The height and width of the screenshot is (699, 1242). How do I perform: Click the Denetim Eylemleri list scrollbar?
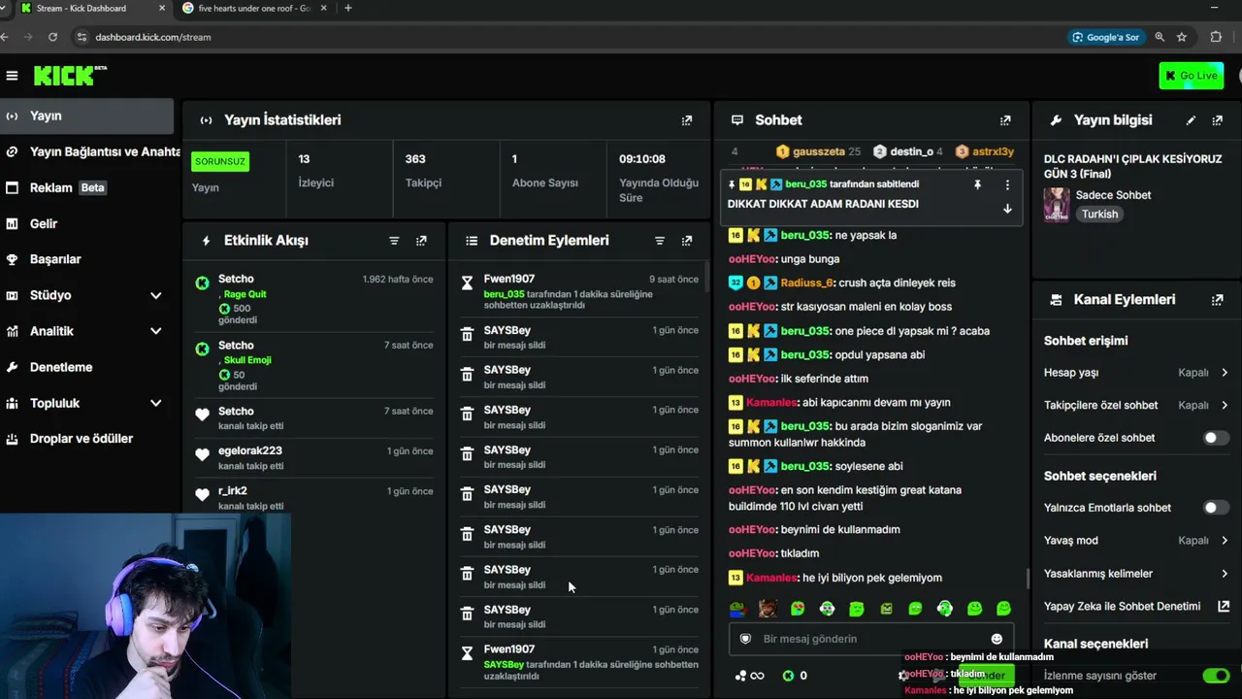click(706, 277)
